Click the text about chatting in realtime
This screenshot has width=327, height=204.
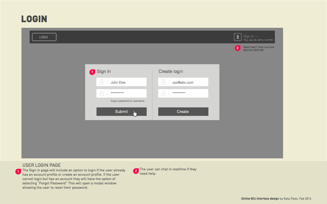coord(168,171)
